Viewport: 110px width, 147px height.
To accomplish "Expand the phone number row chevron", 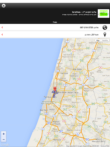I will pyautogui.click(x=2, y=27).
